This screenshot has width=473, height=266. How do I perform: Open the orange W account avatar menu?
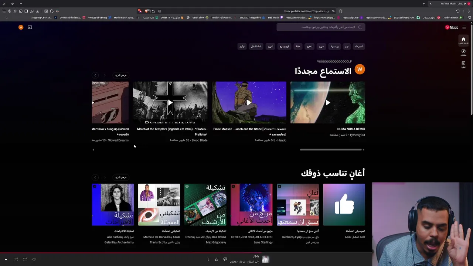[21, 27]
